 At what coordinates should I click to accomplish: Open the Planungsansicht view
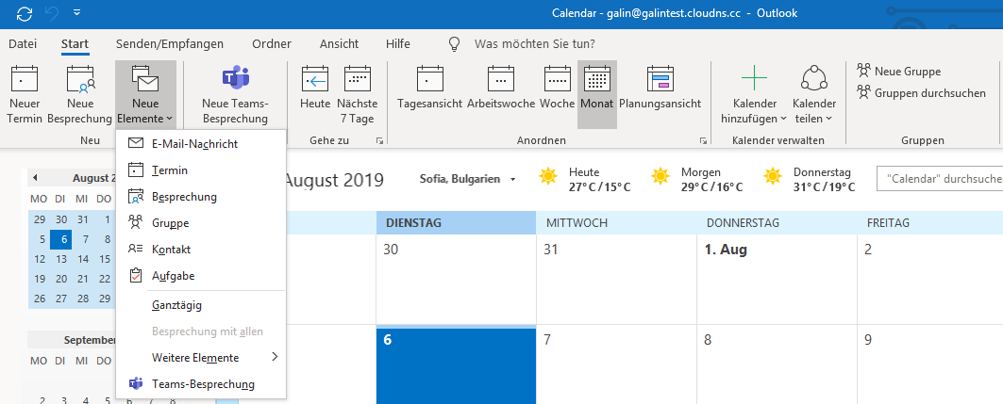(x=660, y=88)
